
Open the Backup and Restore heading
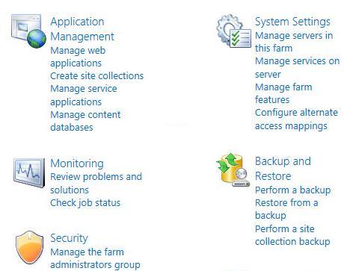pos(283,169)
